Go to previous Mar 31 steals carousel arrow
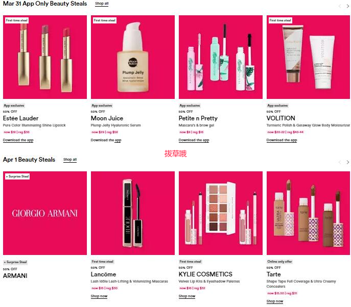Screen dimensions: 351x307 point(340,6)
